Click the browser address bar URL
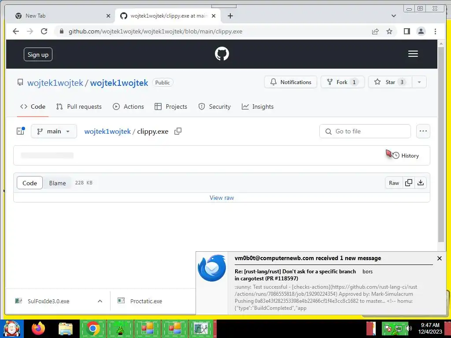Viewport: 451px width, 338px height. pos(155,31)
